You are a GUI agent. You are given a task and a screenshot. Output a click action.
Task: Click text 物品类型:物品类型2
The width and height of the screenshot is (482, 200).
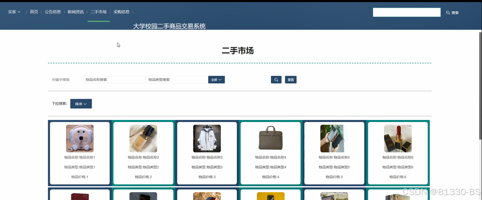pyautogui.click(x=143, y=167)
